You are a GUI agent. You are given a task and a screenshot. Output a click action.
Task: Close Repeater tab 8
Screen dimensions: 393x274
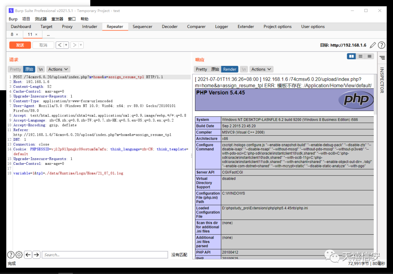(17, 35)
